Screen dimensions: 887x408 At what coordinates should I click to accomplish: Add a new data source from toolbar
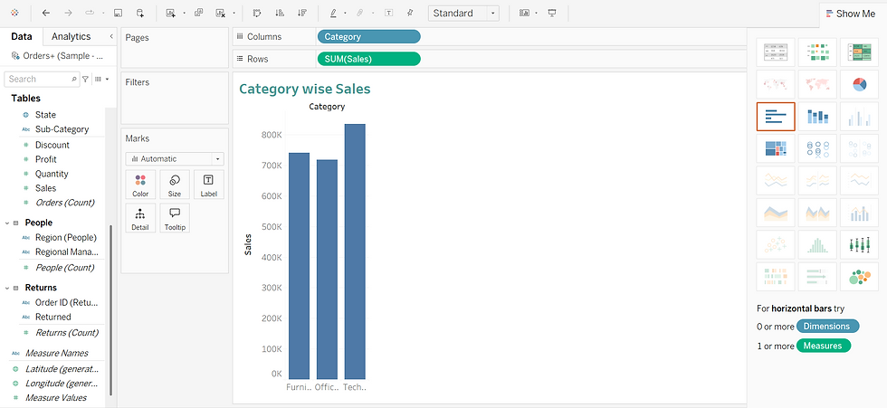pyautogui.click(x=139, y=13)
